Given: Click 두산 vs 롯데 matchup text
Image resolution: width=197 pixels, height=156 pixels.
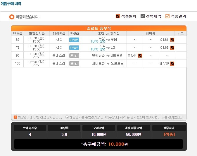Looking at the screenshot, I should (x=104, y=40).
